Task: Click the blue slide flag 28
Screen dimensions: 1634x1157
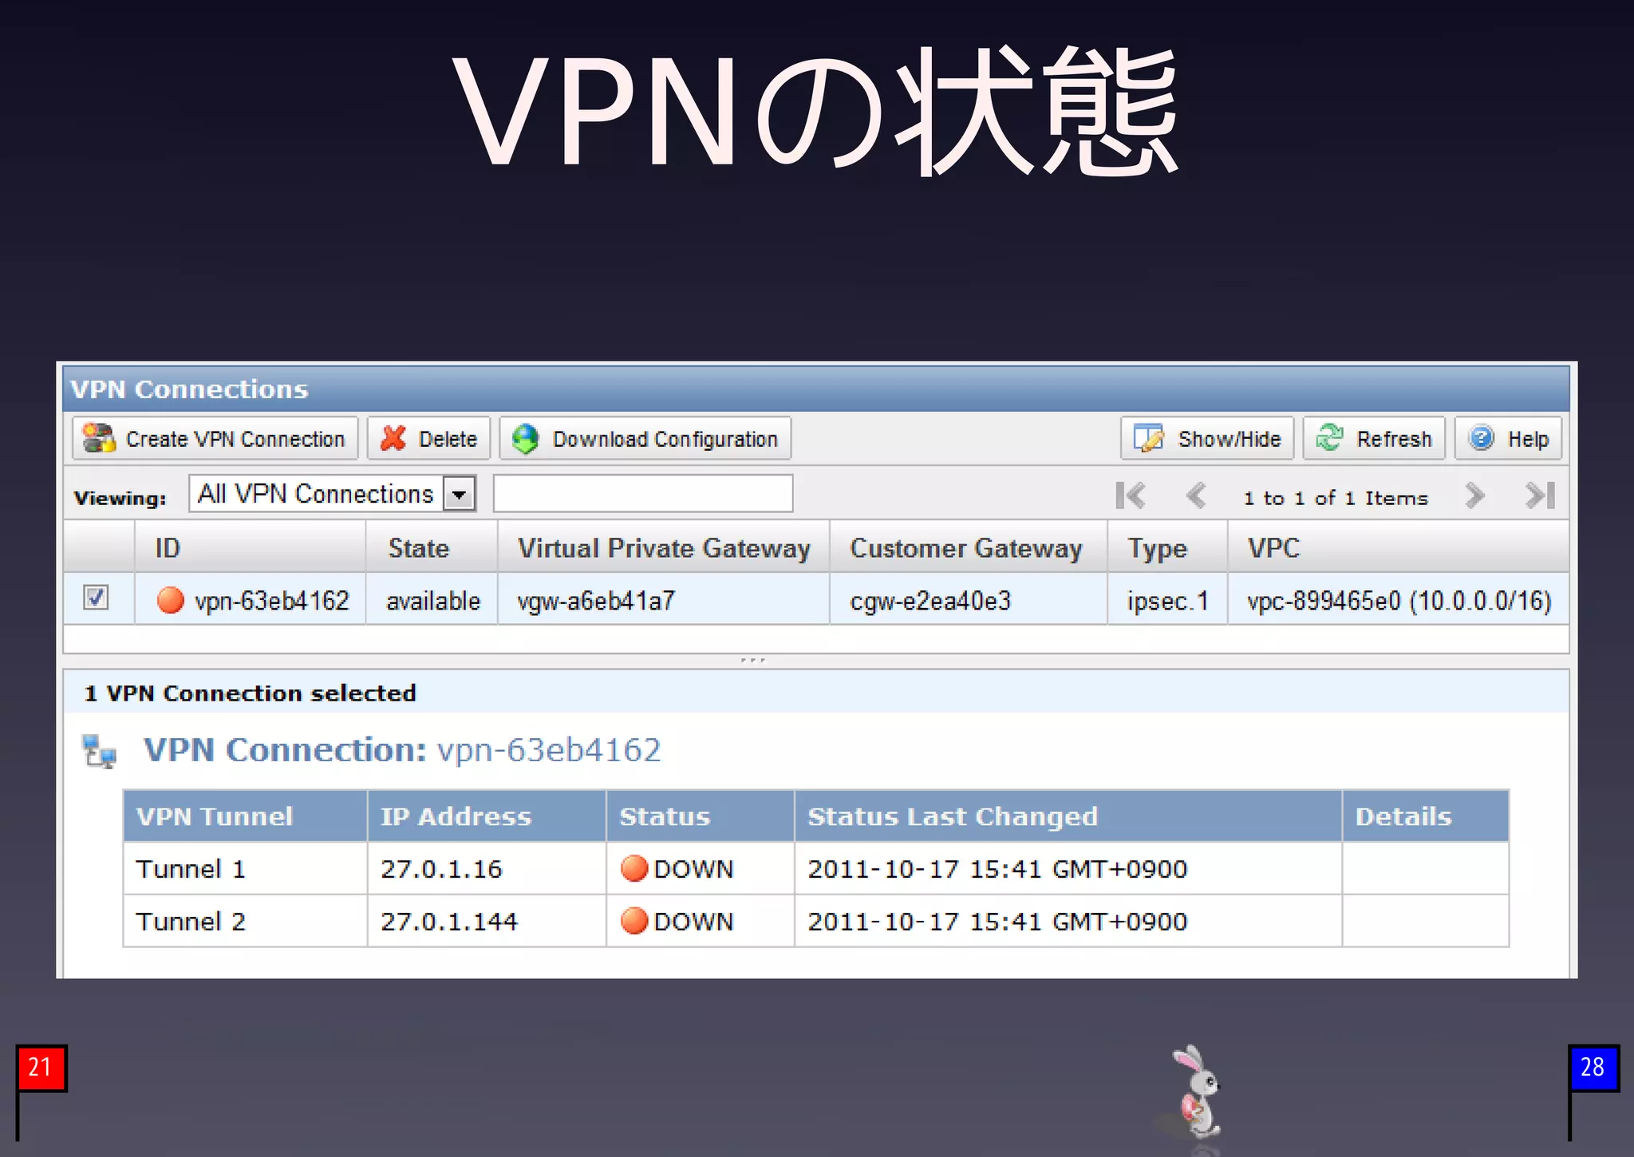Action: click(1592, 1068)
